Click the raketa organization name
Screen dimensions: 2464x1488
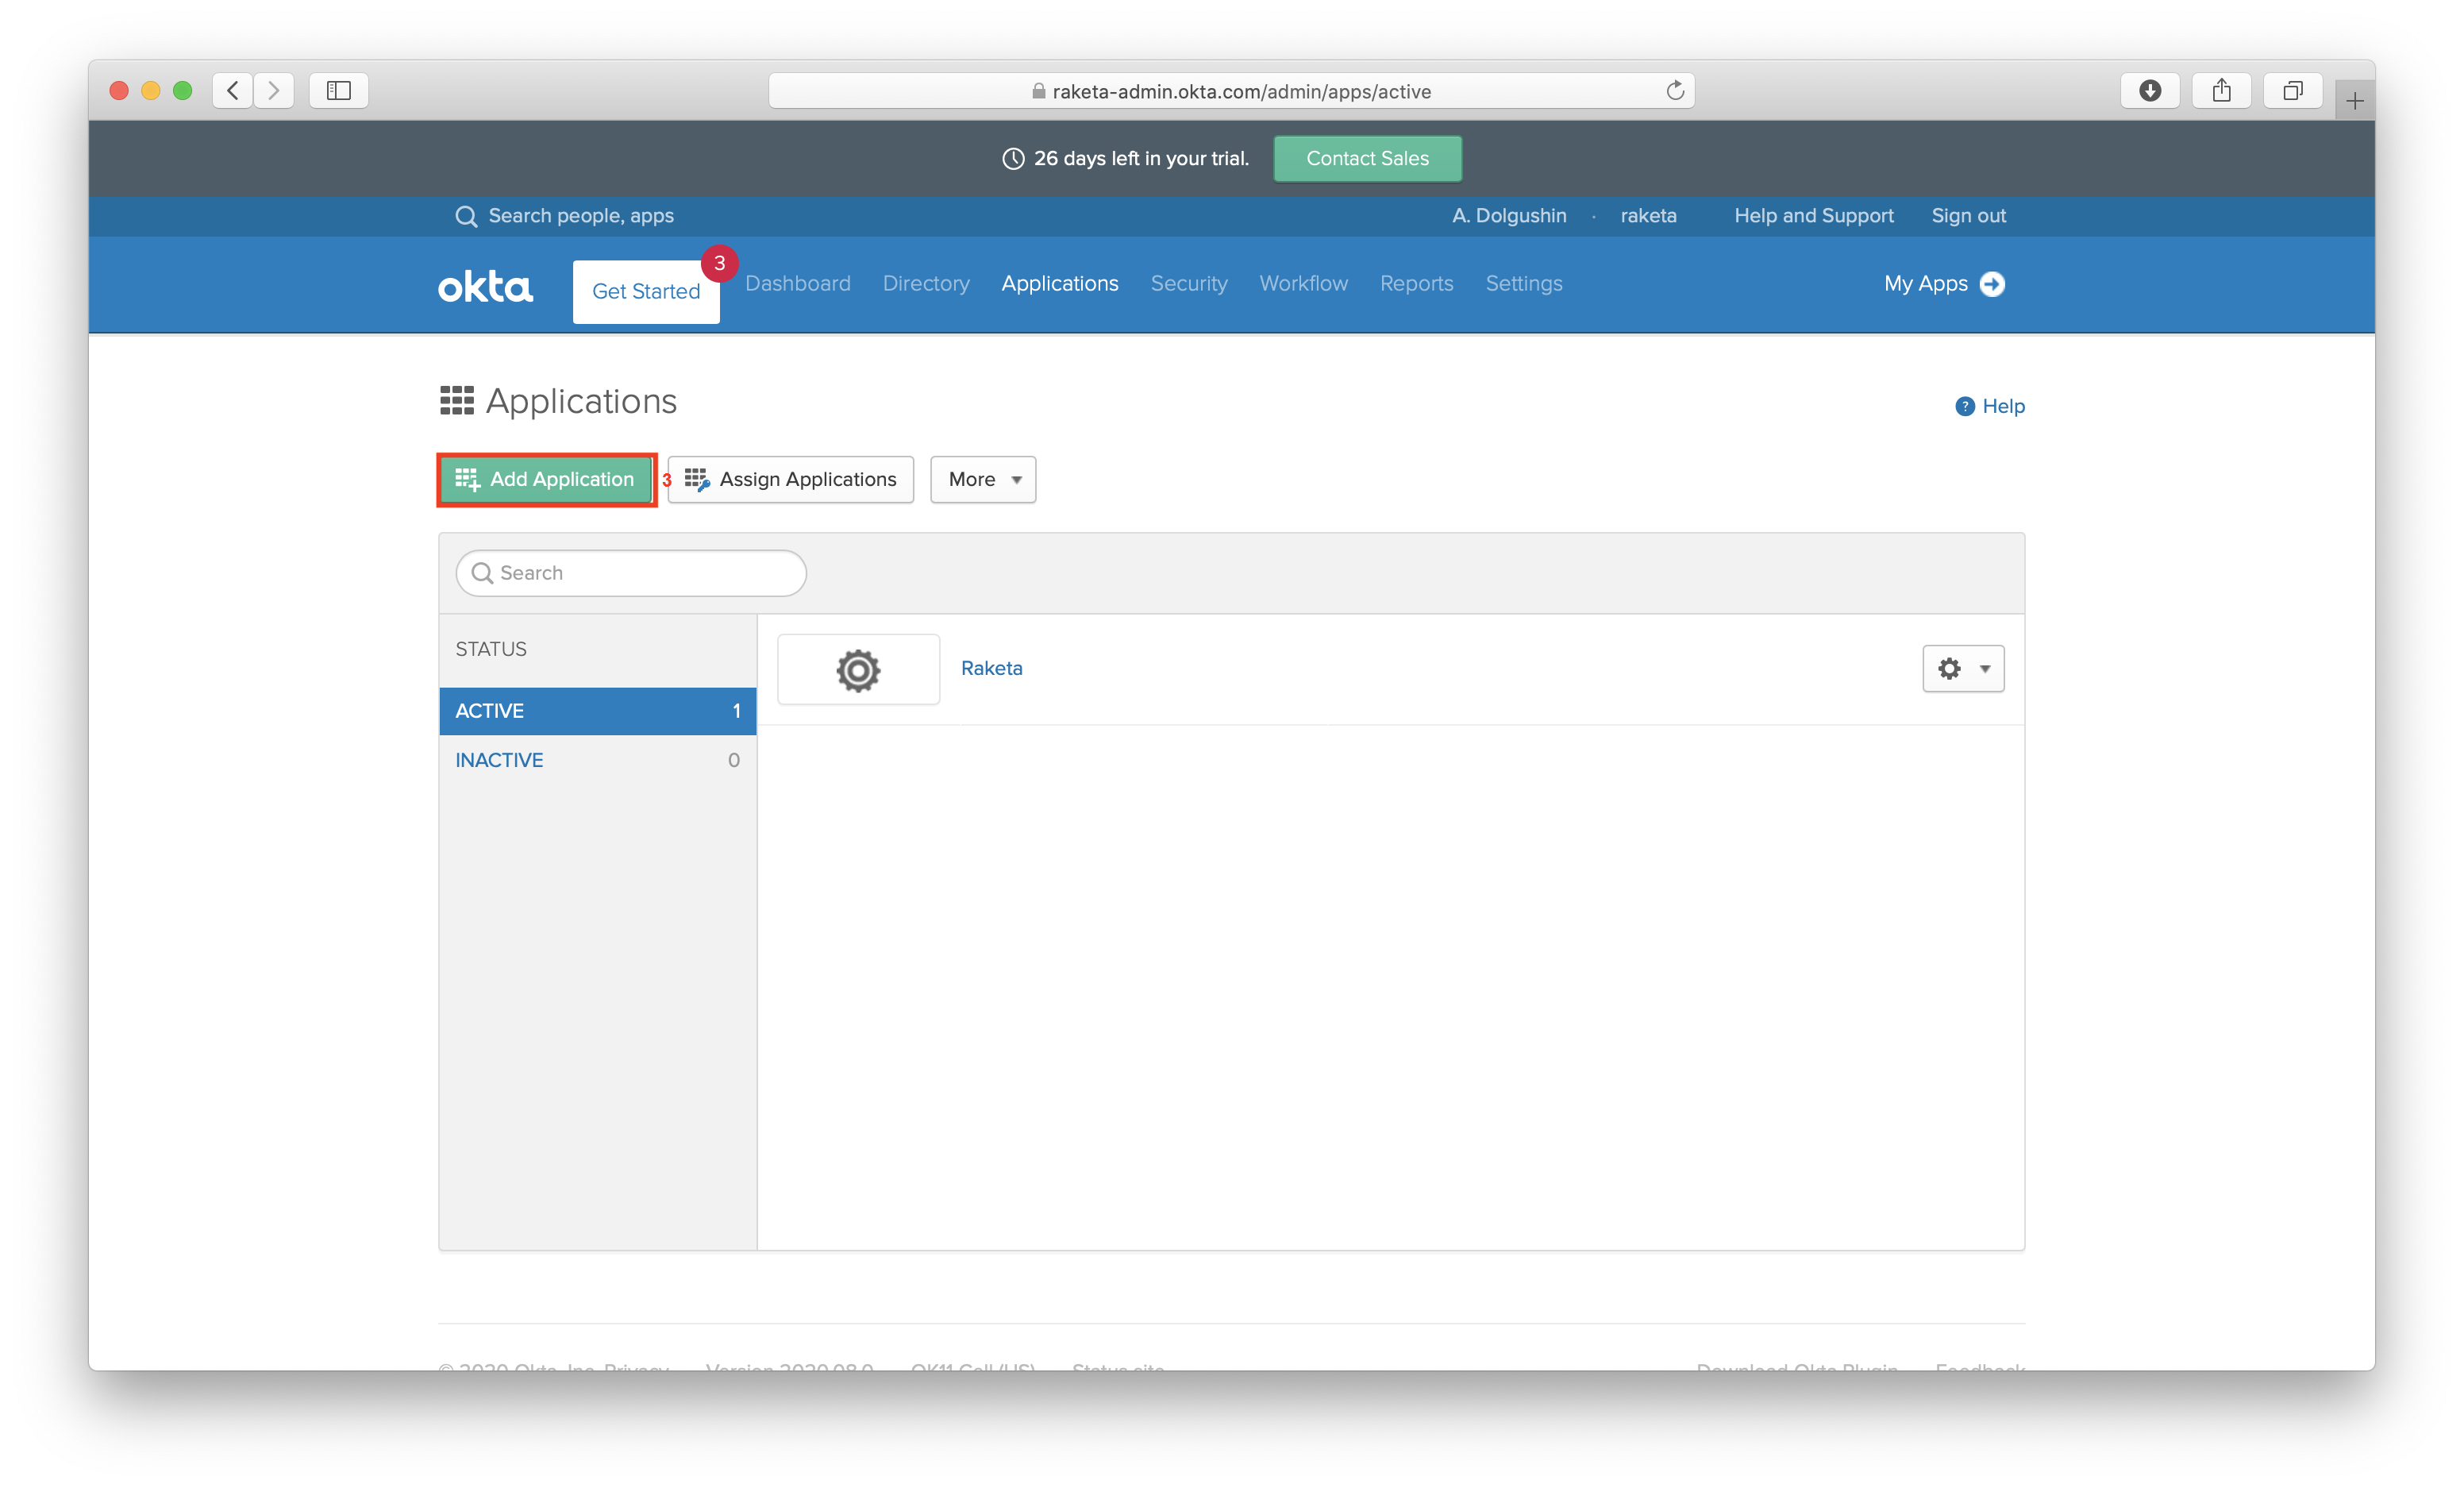pos(1648,216)
